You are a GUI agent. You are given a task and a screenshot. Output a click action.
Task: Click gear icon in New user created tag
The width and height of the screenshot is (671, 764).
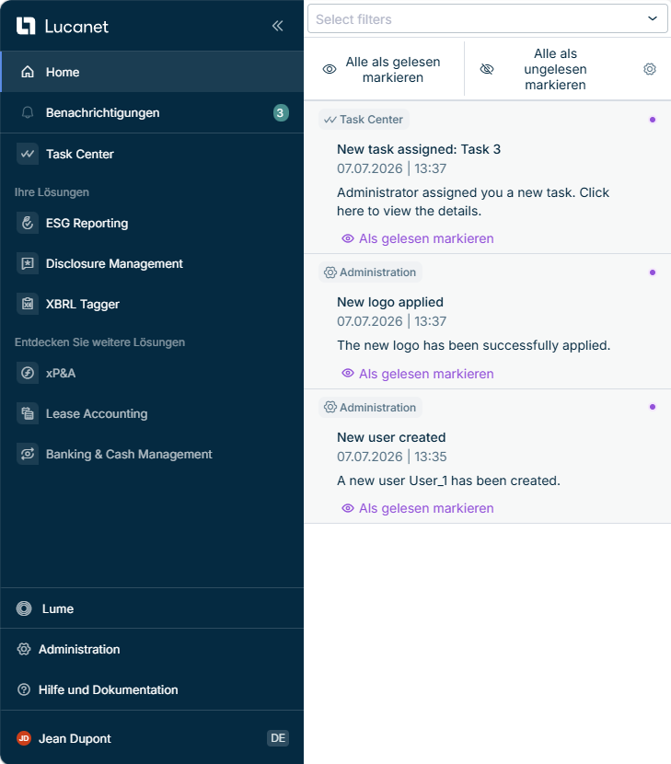pos(330,407)
